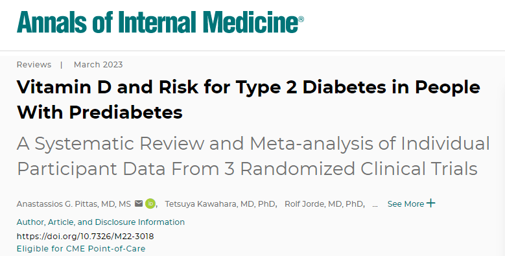The width and height of the screenshot is (505, 256).
Task: Select author Rolf Jorde, MD, PhD
Action: pyautogui.click(x=324, y=204)
